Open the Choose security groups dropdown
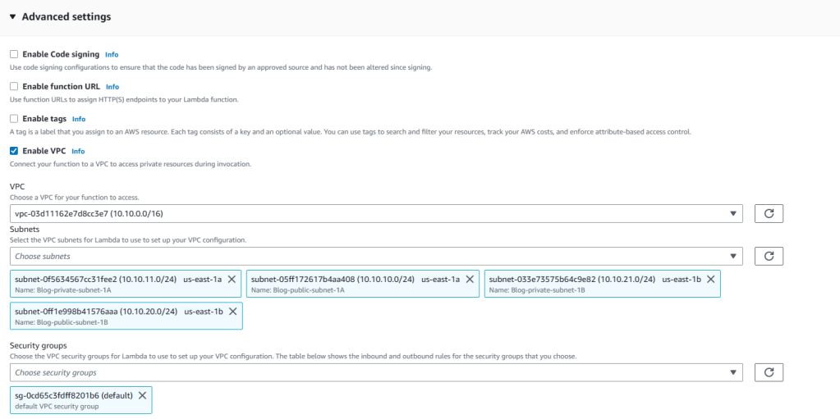The image size is (840, 419). tap(377, 372)
